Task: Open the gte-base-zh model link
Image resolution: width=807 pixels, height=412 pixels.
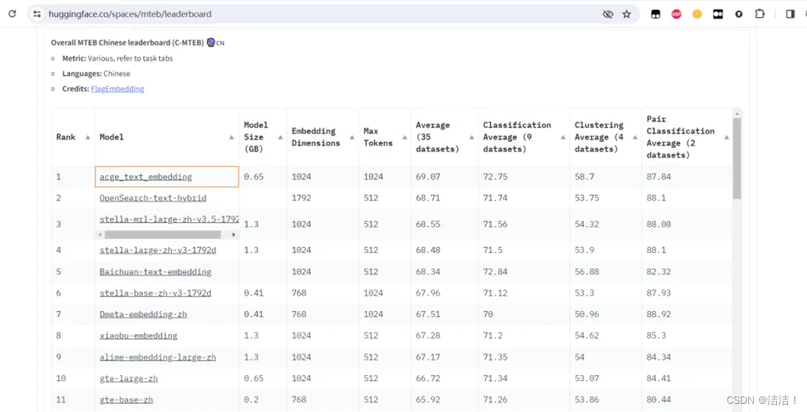Action: pyautogui.click(x=126, y=399)
